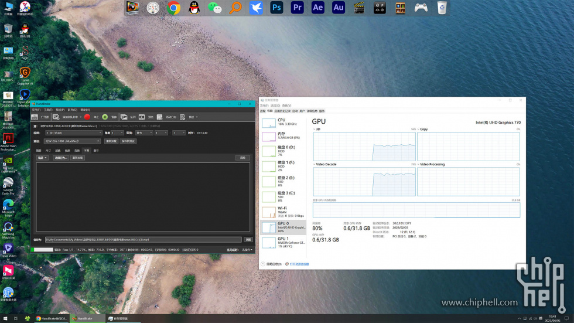The width and height of the screenshot is (574, 323).
Task: Click the Save New Preset button
Action: [128, 141]
